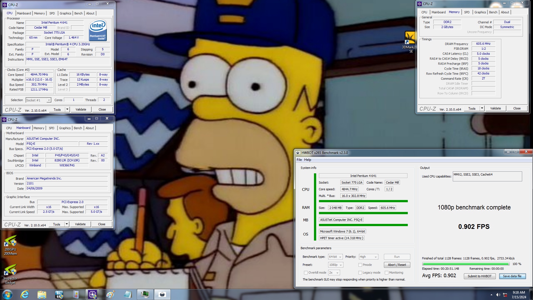533x300 pixels.
Task: Toggle the Monitoring checkbox
Action: (386, 272)
